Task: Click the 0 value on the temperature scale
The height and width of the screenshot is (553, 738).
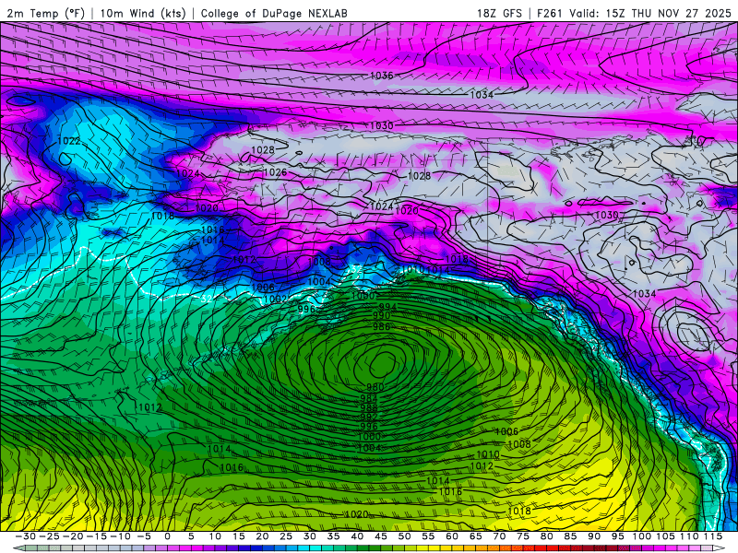Action: [x=167, y=536]
